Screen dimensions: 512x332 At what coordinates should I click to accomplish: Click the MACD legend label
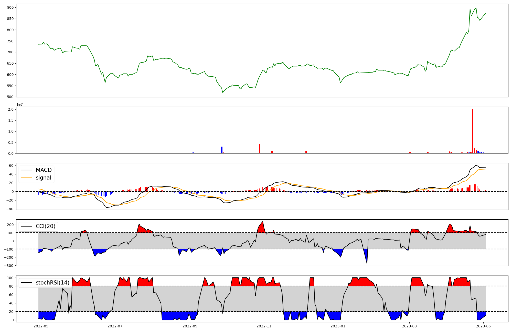pyautogui.click(x=44, y=170)
